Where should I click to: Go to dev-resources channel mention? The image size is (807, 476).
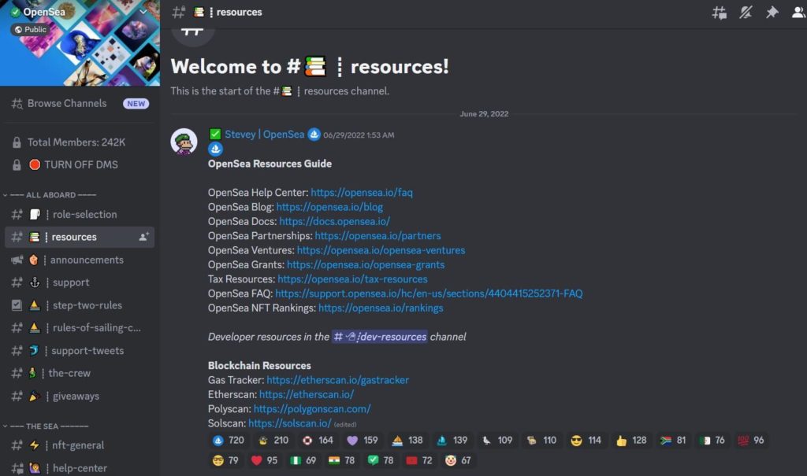coord(379,337)
